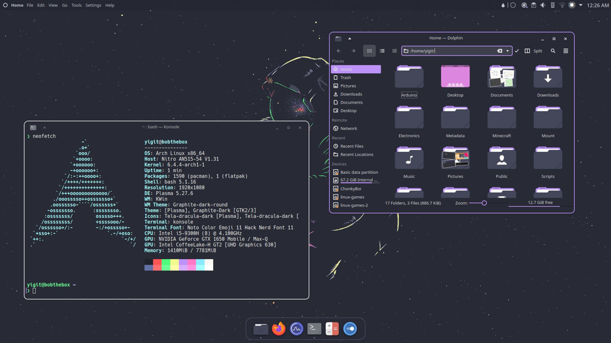
Task: Open Recent Locations in sidebar
Action: [355, 154]
